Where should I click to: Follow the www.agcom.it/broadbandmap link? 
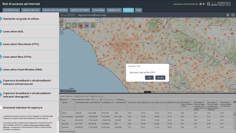pyautogui.click(x=186, y=4)
